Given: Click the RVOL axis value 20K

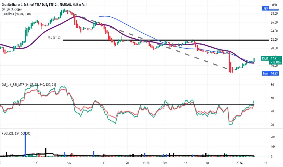Looking at the screenshot, I should pos(273,137).
